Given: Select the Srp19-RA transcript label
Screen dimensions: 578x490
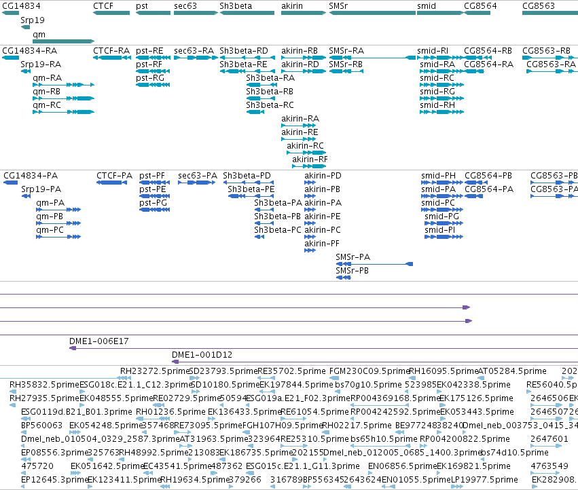Looking at the screenshot, I should point(41,64).
